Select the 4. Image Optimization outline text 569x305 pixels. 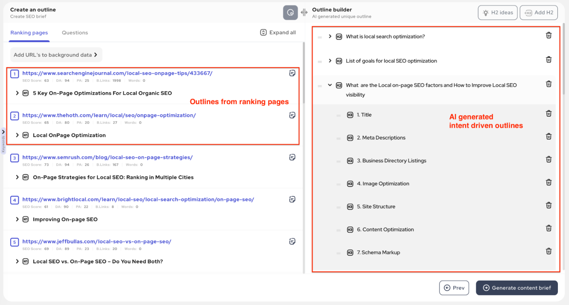(383, 184)
